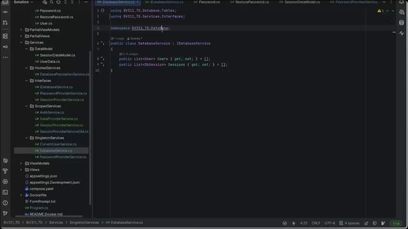This screenshot has height=229, width=408.
Task: Click the expand all icon in Solution toolbar
Action: [65, 2]
